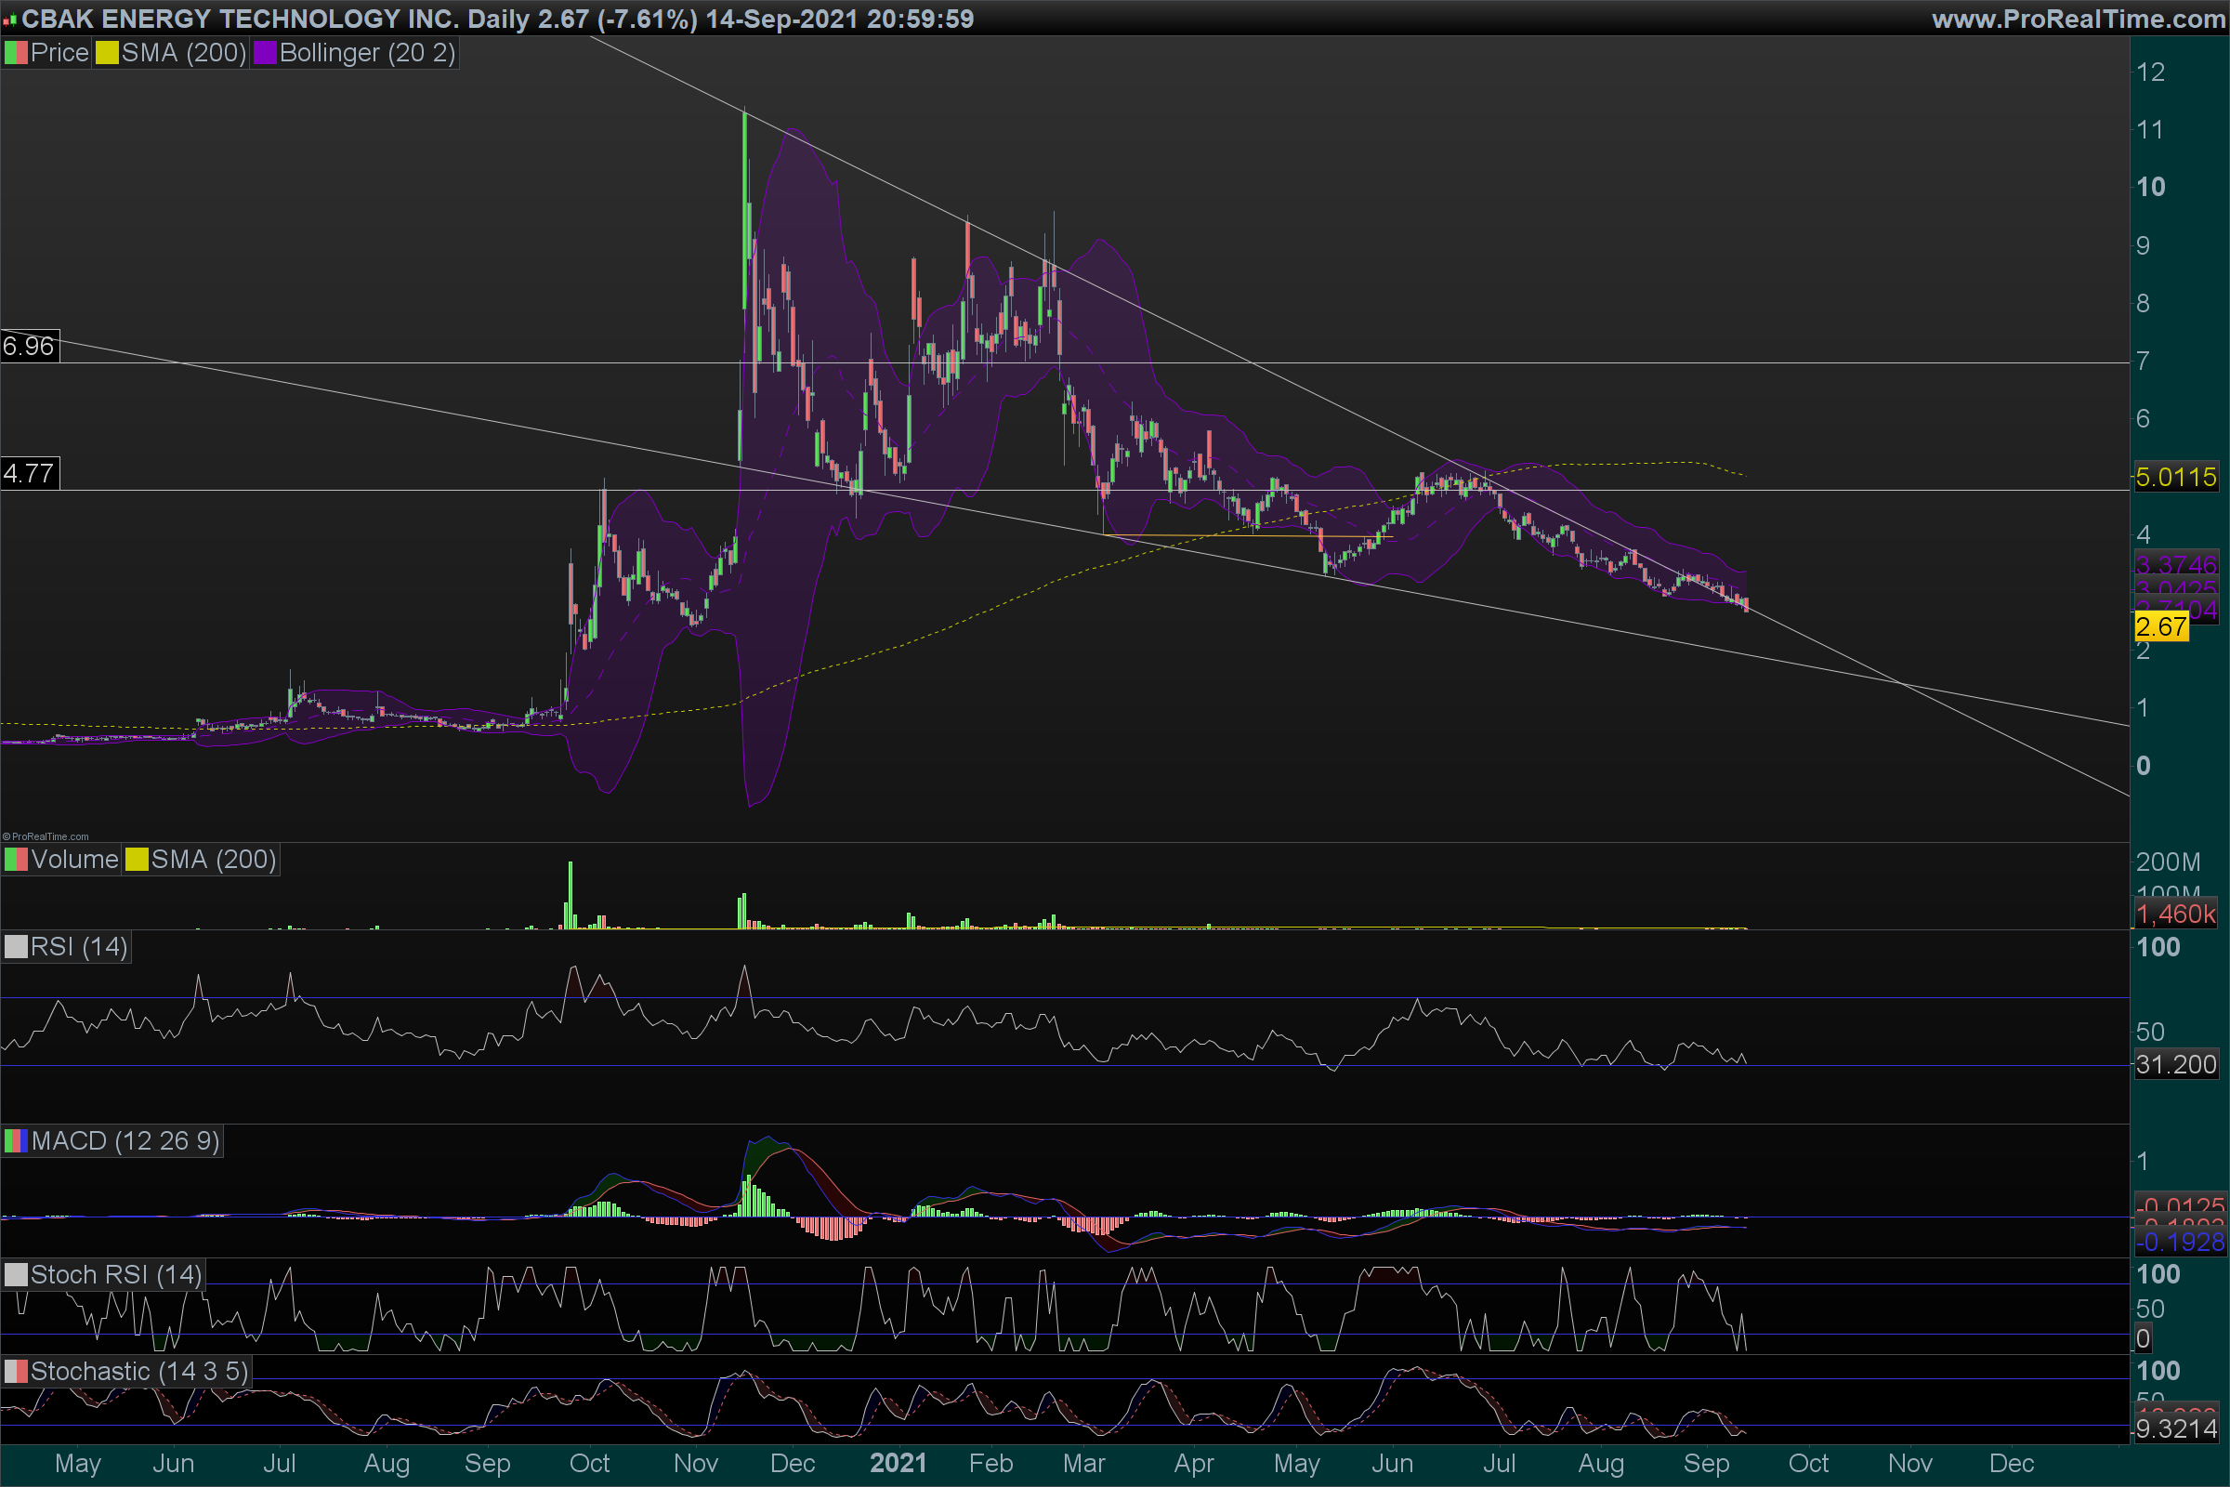Click the yellow SMA (200) price swatch
This screenshot has height=1487, width=2230.
click(x=107, y=53)
